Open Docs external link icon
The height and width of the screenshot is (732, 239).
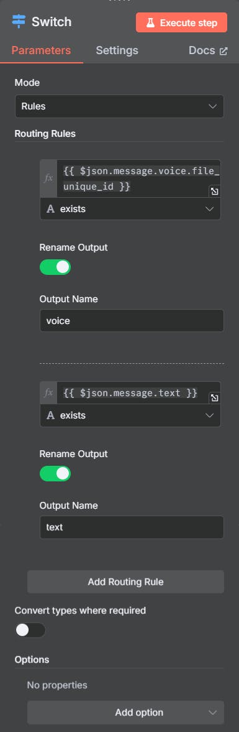click(x=223, y=52)
